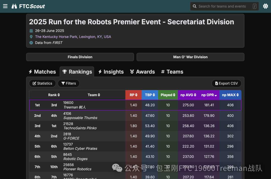Click the FTCScout binoculars logo
Viewport: 271px width, 179px height.
pyautogui.click(x=14, y=6)
